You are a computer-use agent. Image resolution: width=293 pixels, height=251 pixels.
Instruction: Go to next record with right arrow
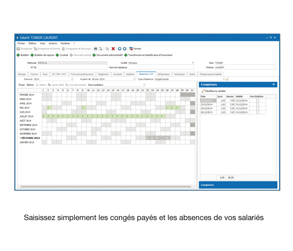pos(124,49)
